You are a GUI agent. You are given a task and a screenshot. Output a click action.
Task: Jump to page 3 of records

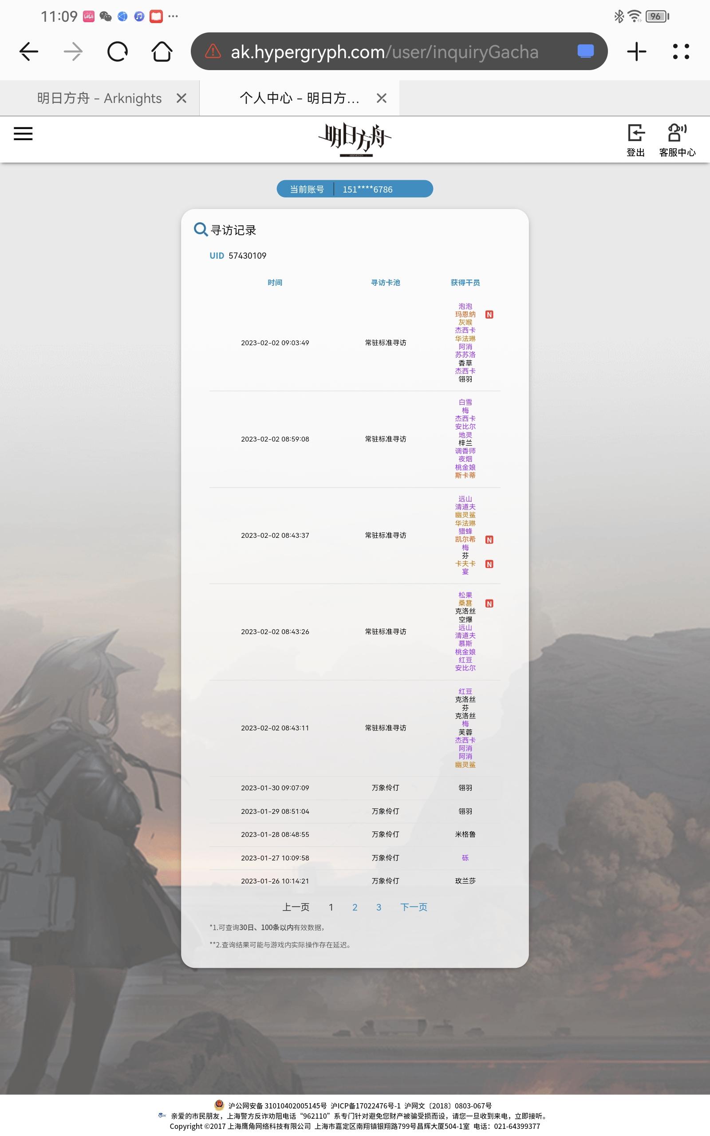tap(379, 907)
